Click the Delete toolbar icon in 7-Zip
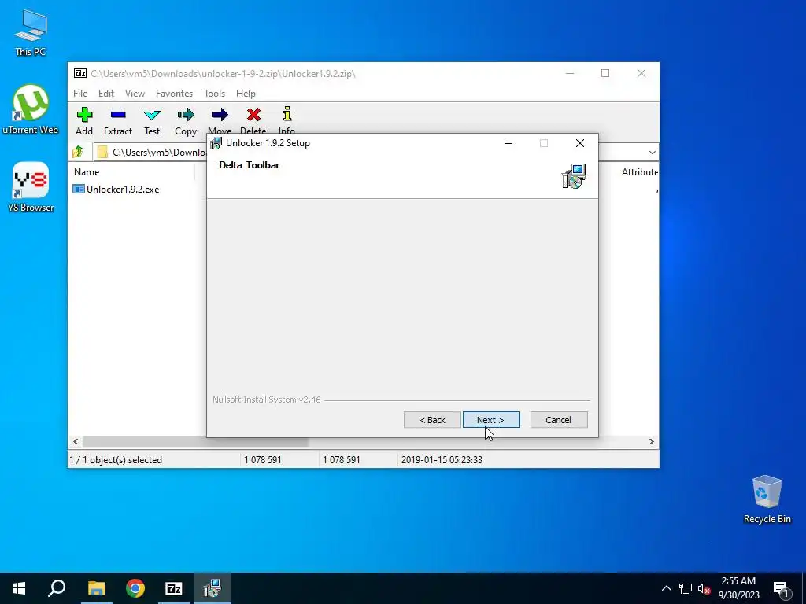Viewport: 806px width, 604px height. pyautogui.click(x=253, y=120)
